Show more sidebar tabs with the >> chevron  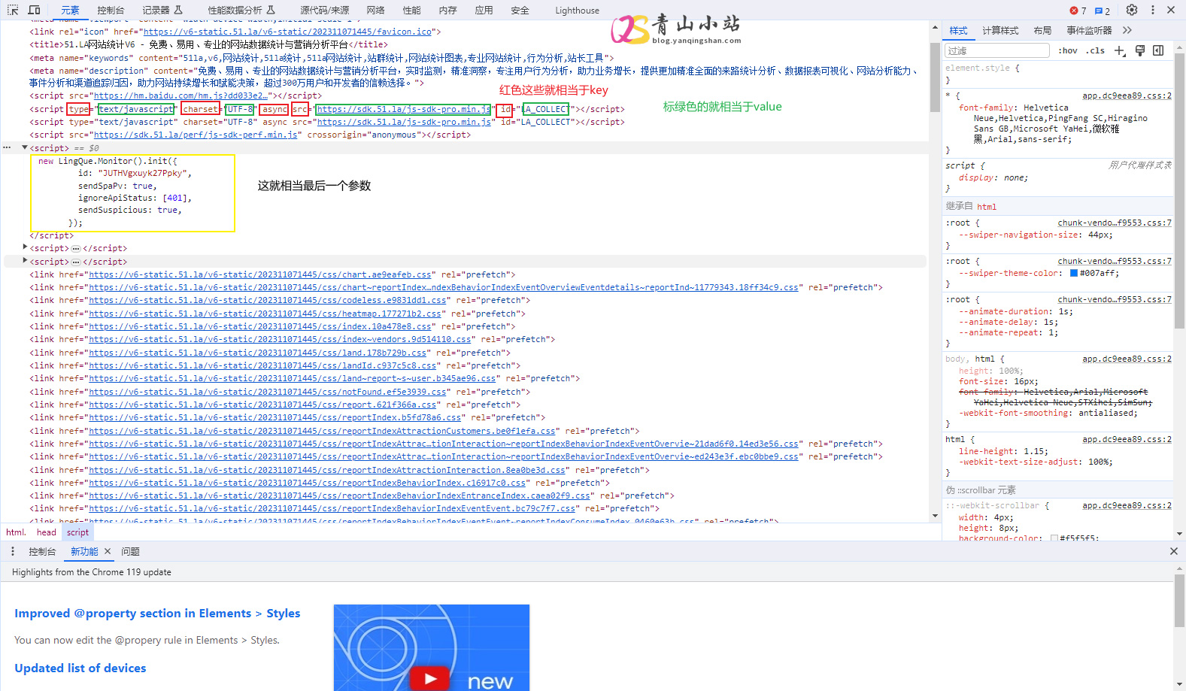click(x=1127, y=31)
